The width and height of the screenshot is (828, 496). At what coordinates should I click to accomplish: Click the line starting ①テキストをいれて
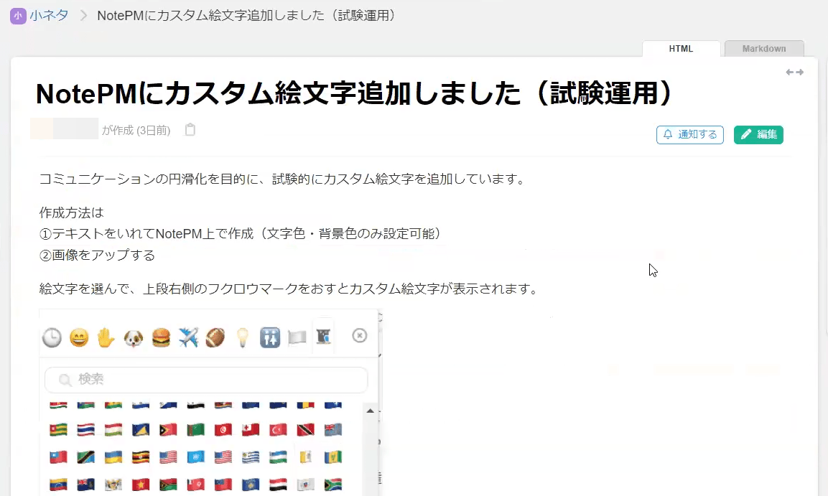(x=241, y=234)
